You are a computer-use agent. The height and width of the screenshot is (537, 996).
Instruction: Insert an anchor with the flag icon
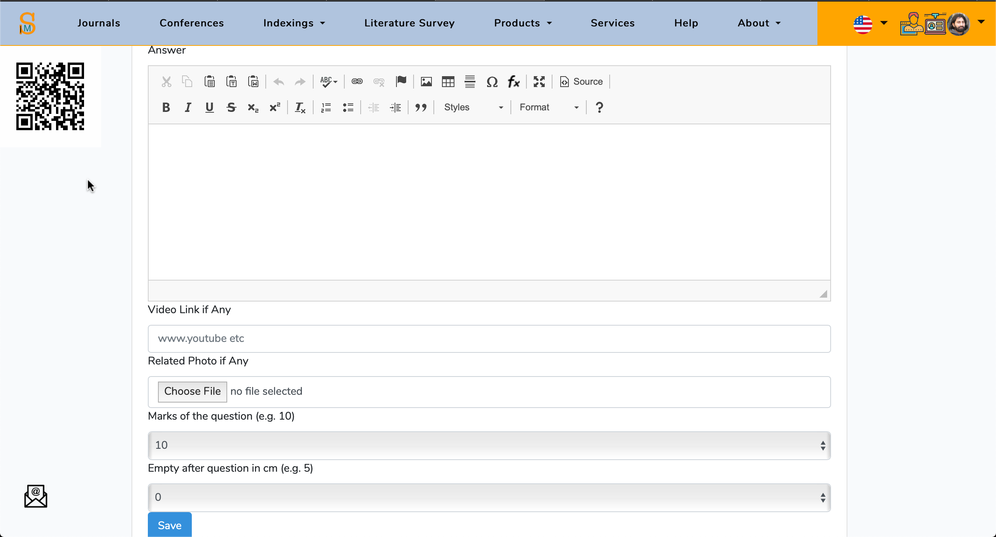[x=401, y=82]
